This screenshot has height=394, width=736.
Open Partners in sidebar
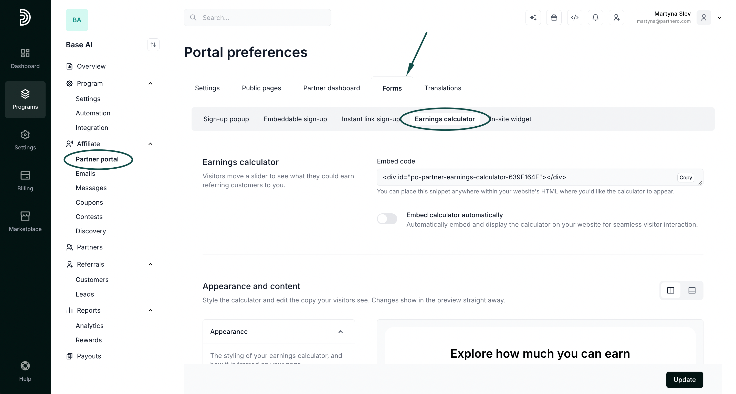click(89, 247)
